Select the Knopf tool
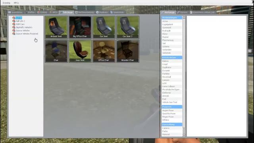 (172, 64)
